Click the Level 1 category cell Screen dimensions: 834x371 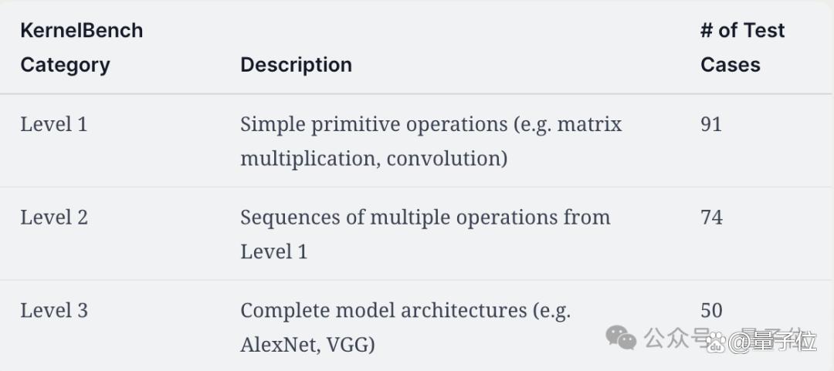tap(54, 124)
